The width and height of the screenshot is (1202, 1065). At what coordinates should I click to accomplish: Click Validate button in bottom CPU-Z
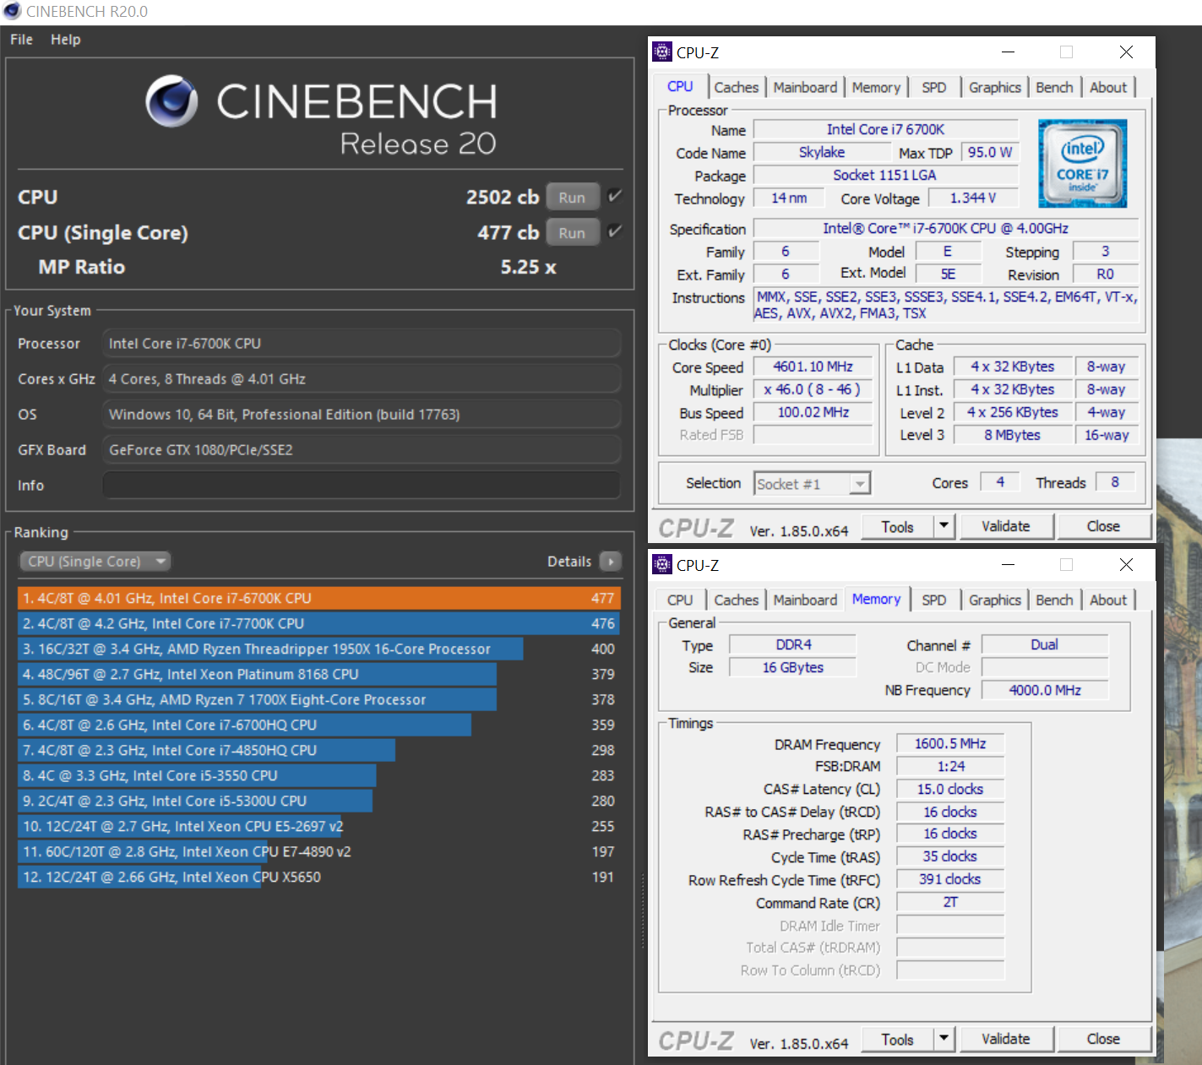(1006, 1039)
